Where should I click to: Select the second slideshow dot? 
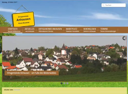point(65,83)
